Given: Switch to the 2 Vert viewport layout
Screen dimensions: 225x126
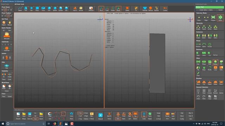Looking at the screenshot, I should pyautogui.click(x=80, y=113).
